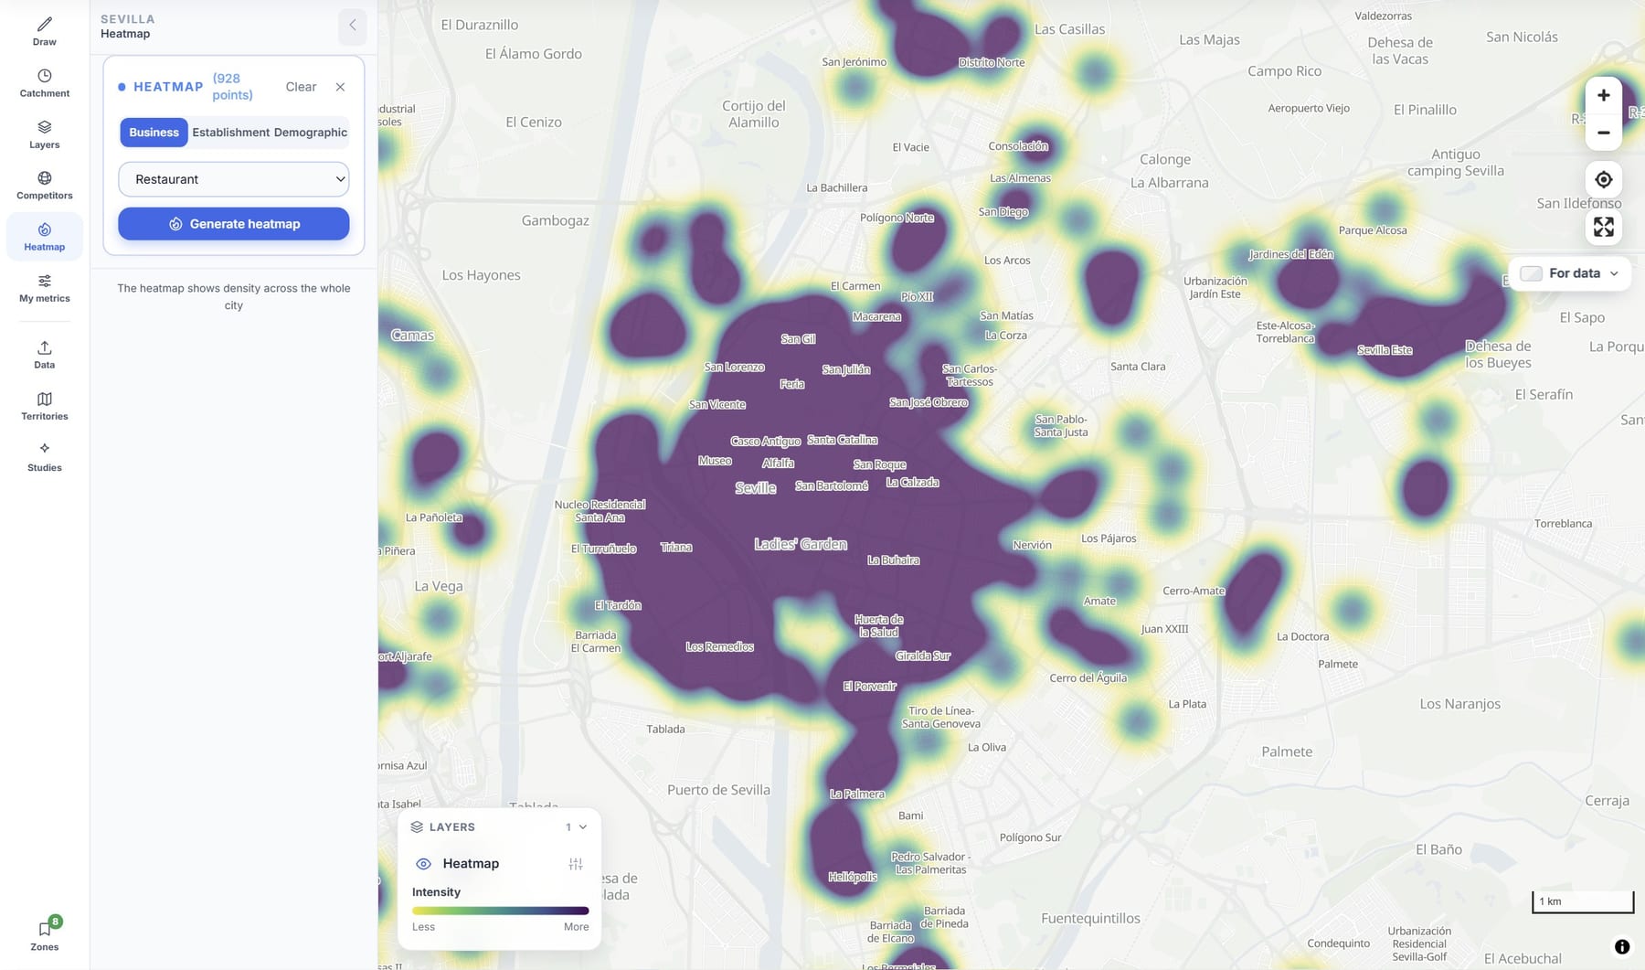Switch to the Establishment tab
Screen dimensions: 1645x970
point(230,133)
